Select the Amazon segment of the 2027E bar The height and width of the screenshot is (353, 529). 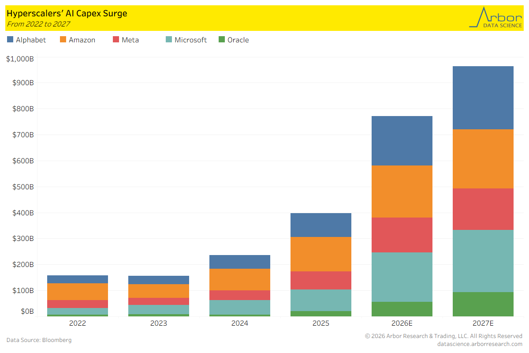pyautogui.click(x=483, y=159)
